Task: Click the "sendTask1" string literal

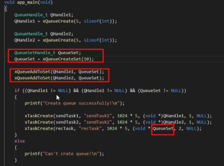Action: point(98,116)
